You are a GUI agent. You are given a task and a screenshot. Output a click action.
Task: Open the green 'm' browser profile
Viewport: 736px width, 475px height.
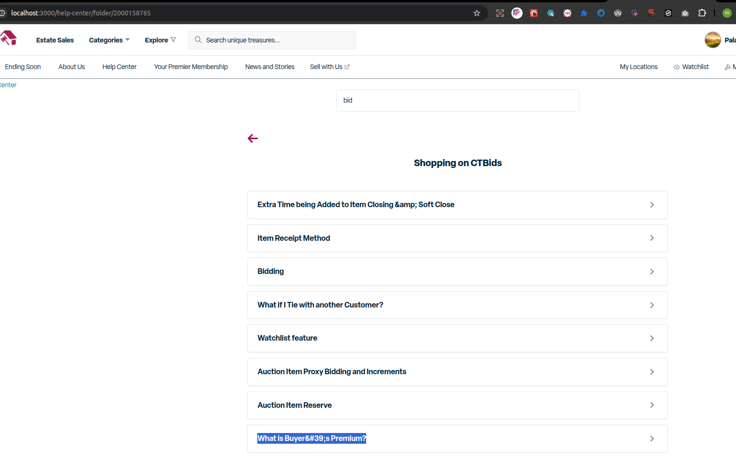coord(727,13)
